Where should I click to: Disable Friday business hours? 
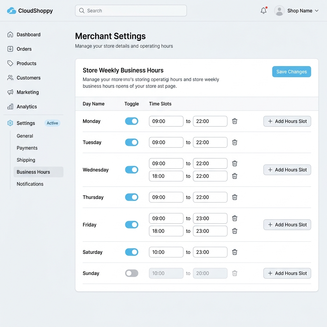tap(132, 224)
